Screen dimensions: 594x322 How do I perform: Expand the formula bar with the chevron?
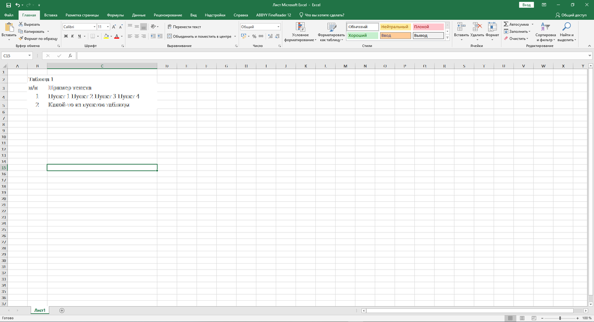(x=590, y=56)
